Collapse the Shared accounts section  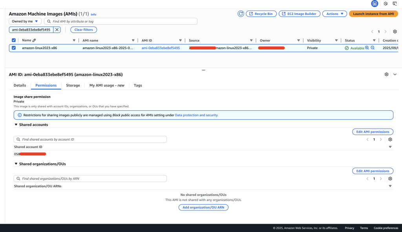pos(16,124)
